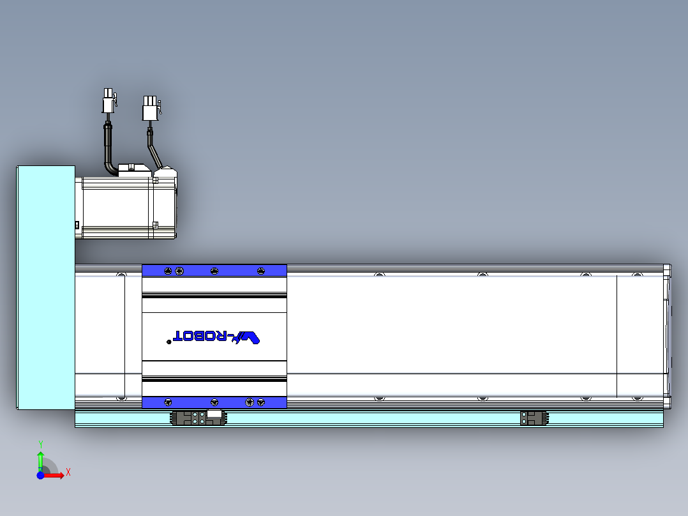Viewport: 688px width, 516px height.
Task: Click the green Y axis arrow of triad
Action: tap(40, 460)
